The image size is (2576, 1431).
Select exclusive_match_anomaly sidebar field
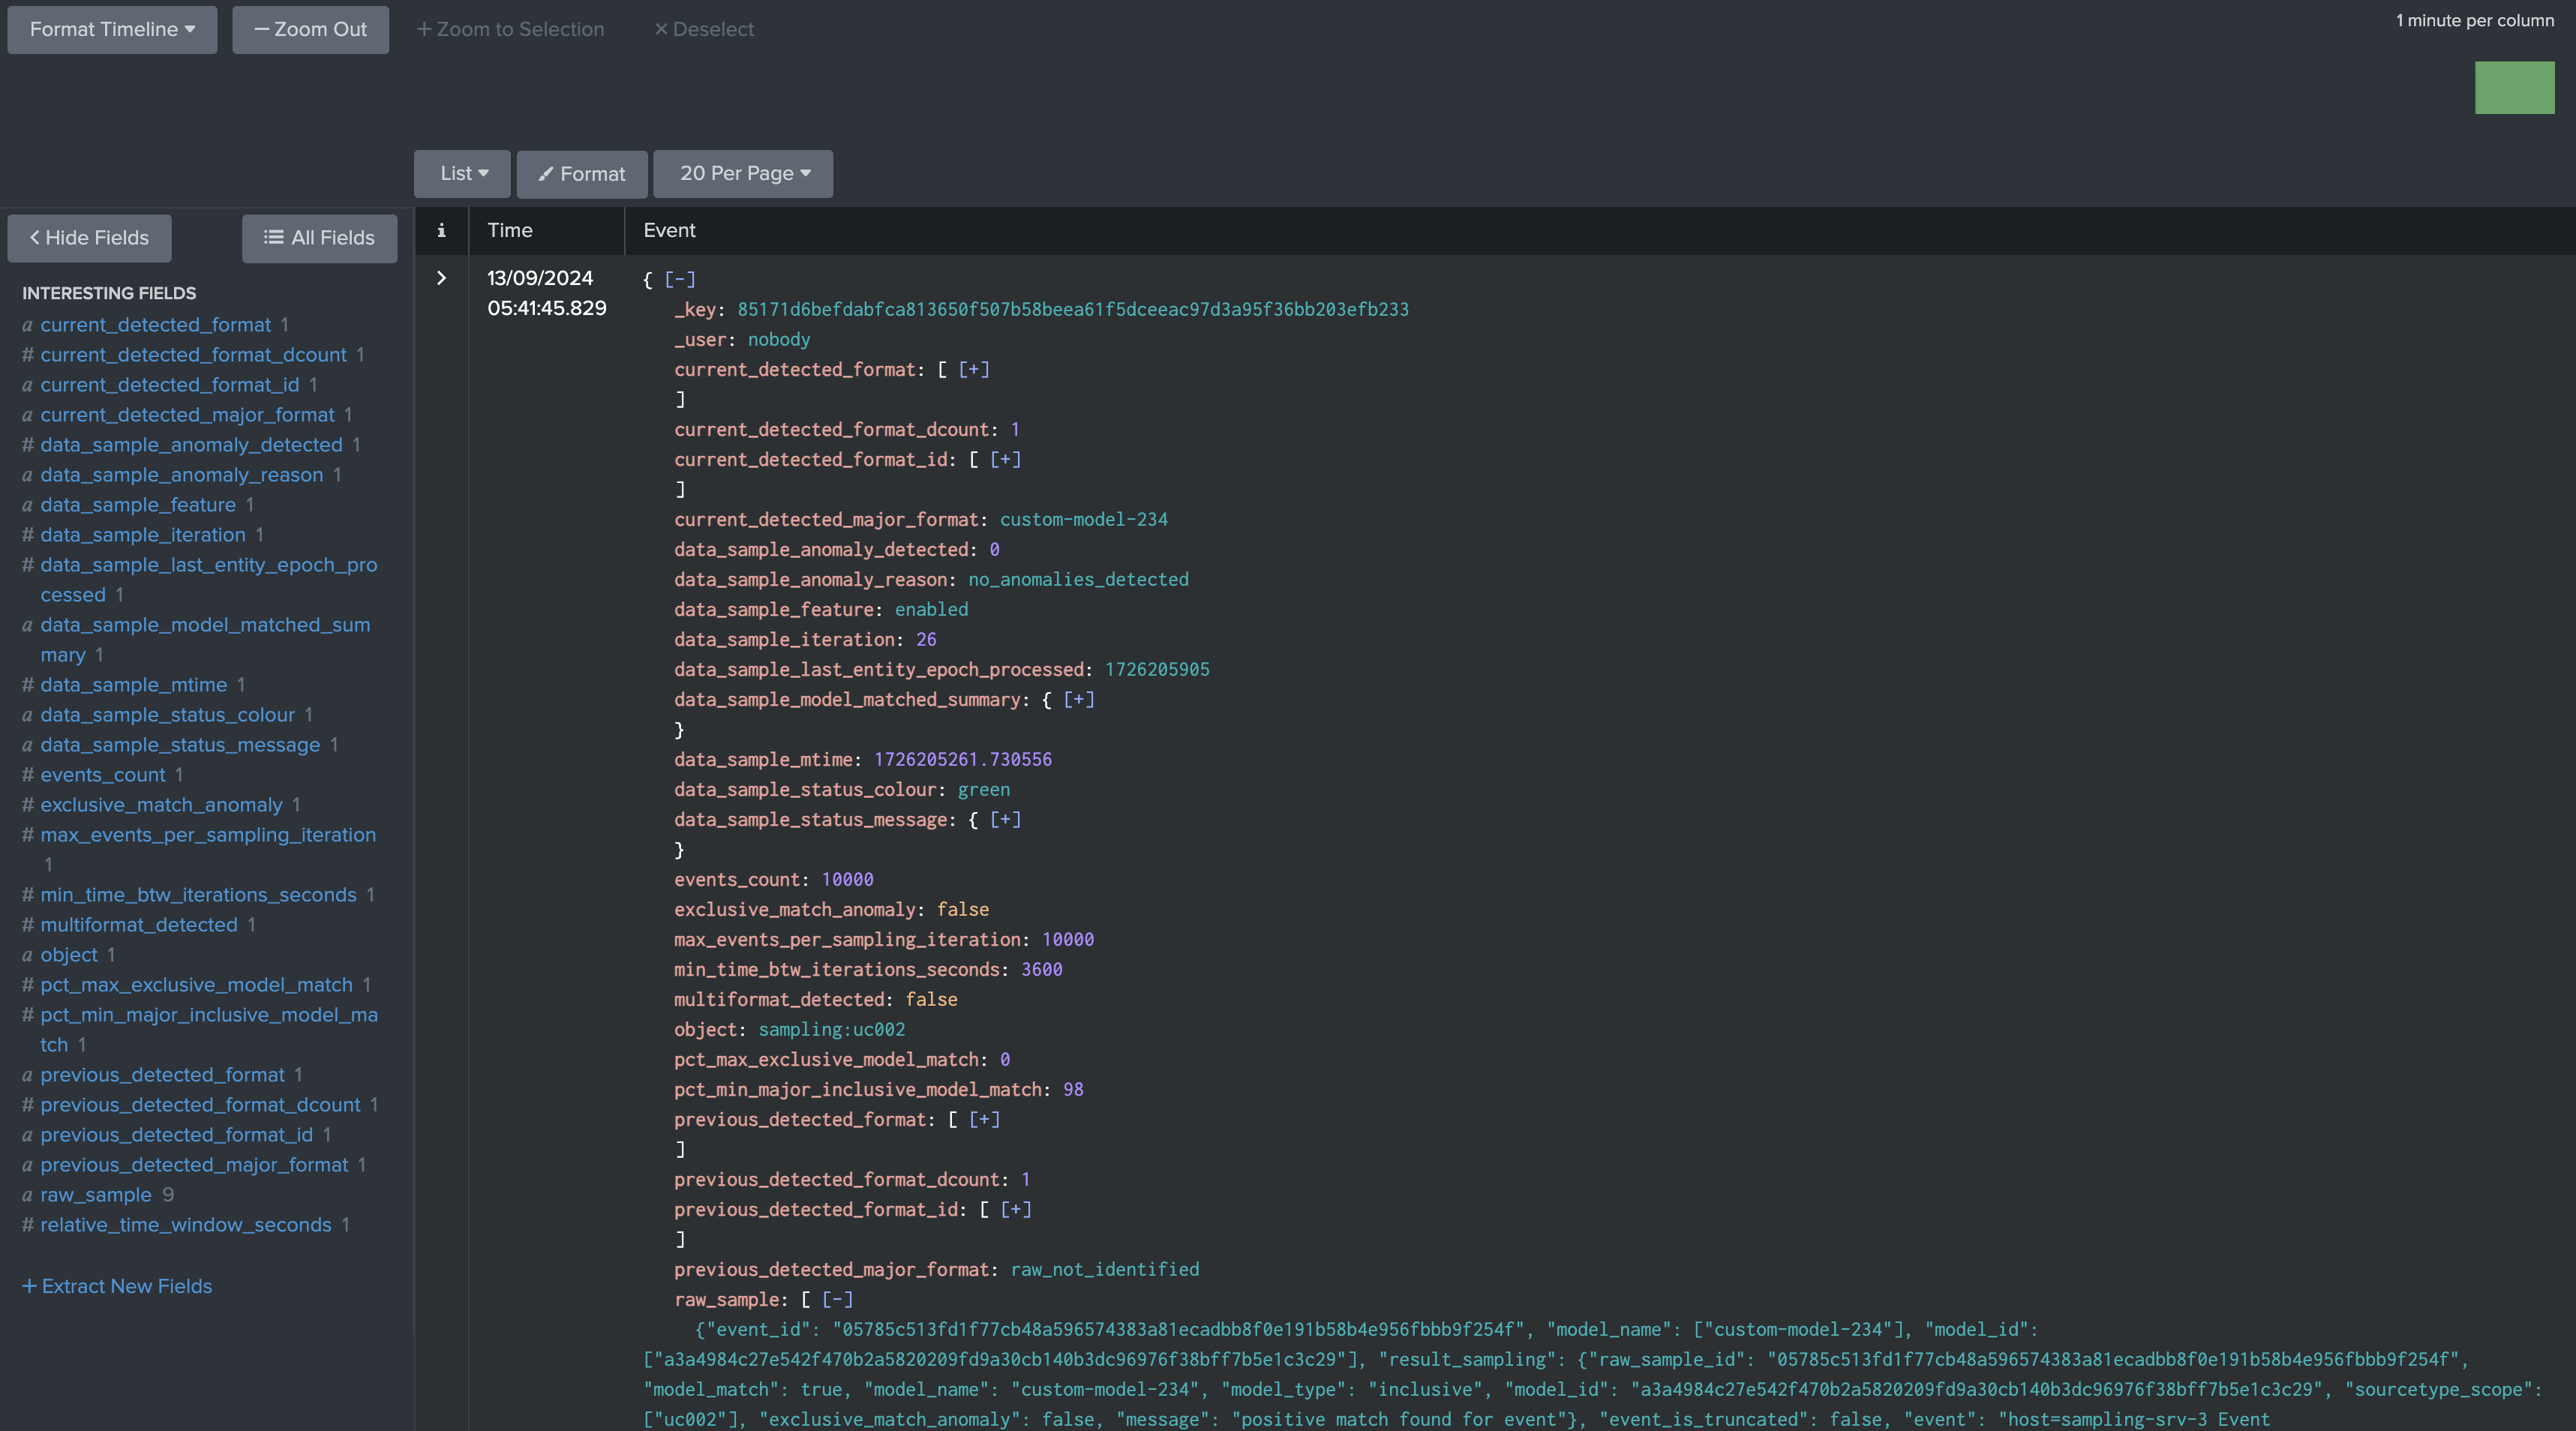[161, 805]
